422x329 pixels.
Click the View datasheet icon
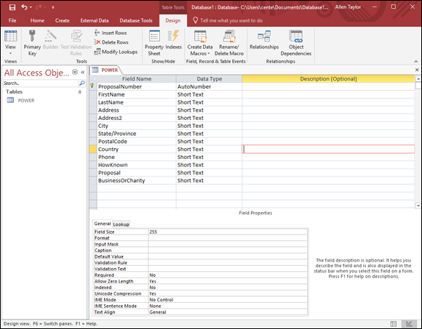coord(10,36)
